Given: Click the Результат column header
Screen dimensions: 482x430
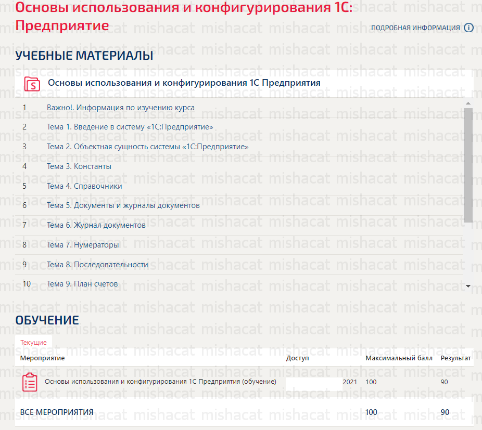Looking at the screenshot, I should (x=455, y=358).
